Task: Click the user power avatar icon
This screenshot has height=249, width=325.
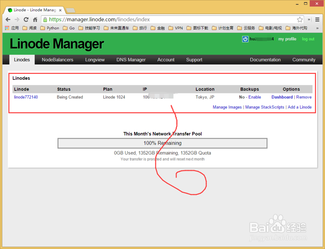Action: [x=245, y=39]
